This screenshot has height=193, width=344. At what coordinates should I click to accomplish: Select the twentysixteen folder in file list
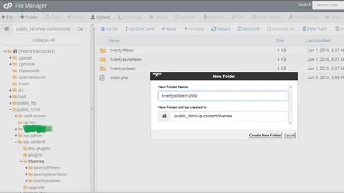(123, 69)
